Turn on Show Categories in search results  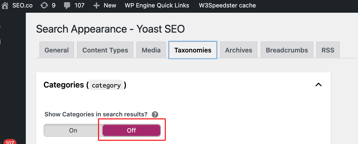73,130
